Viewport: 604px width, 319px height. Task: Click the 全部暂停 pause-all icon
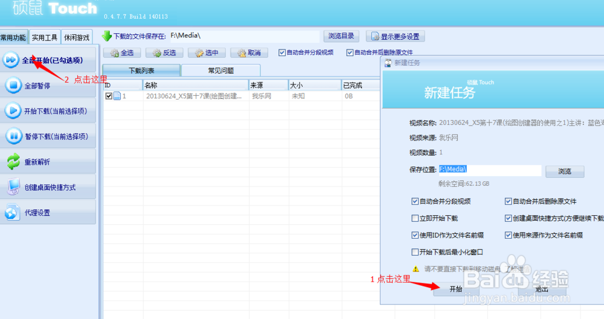pyautogui.click(x=13, y=85)
